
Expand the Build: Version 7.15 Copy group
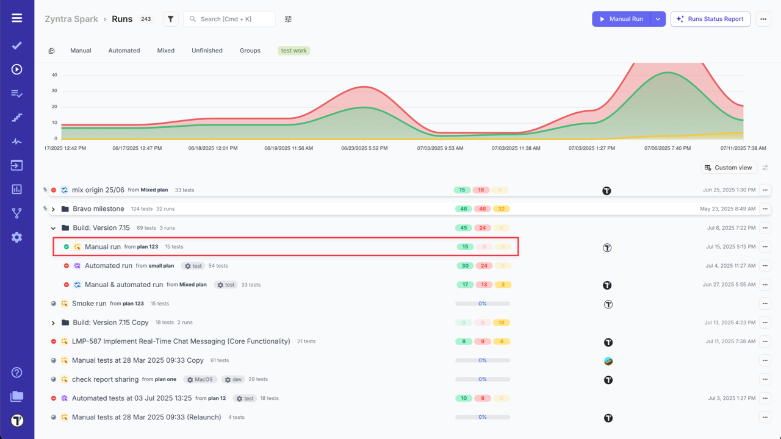coord(53,322)
